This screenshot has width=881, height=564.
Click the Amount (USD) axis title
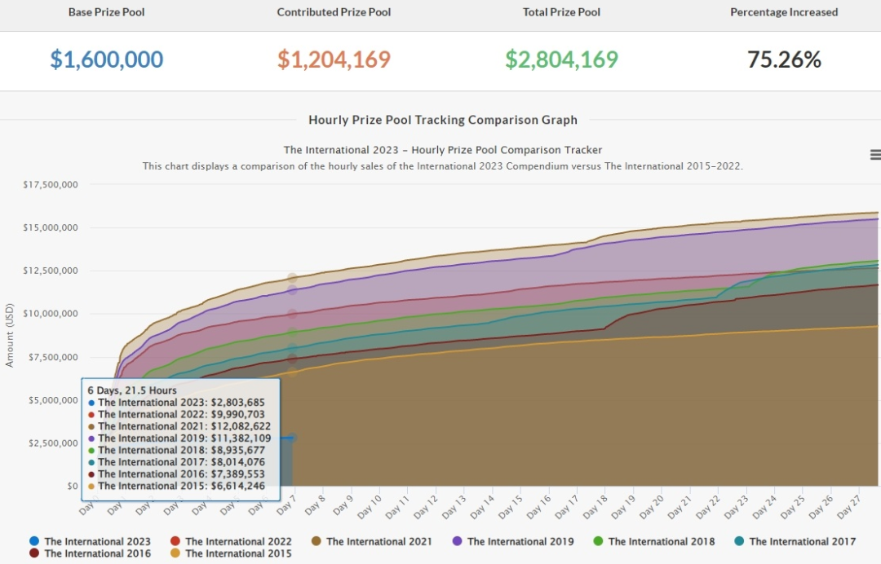9,336
